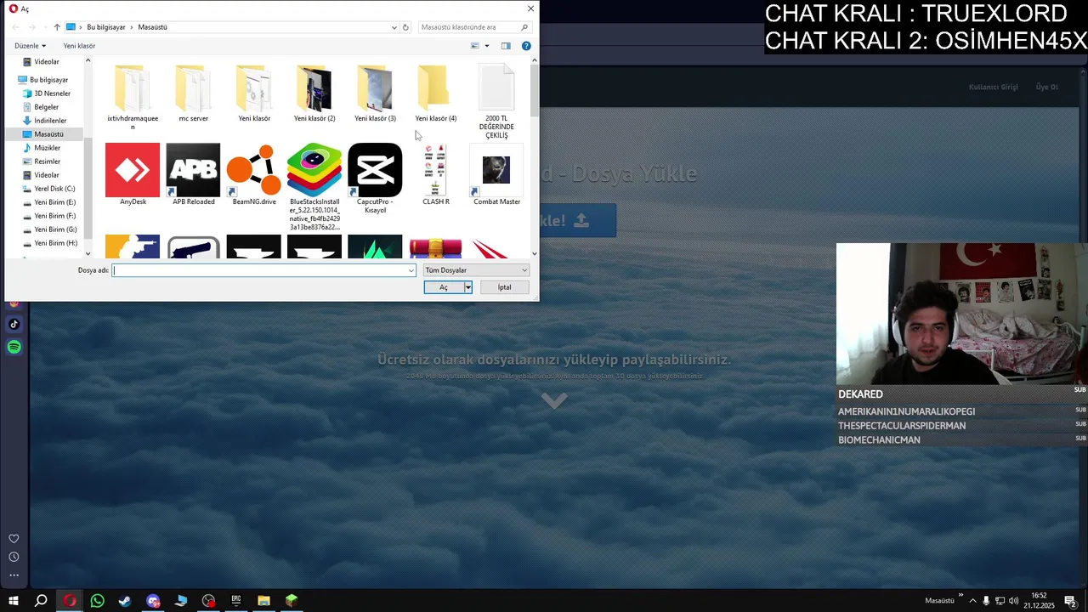
Task: Open the volume control in tray
Action: coord(1013,601)
